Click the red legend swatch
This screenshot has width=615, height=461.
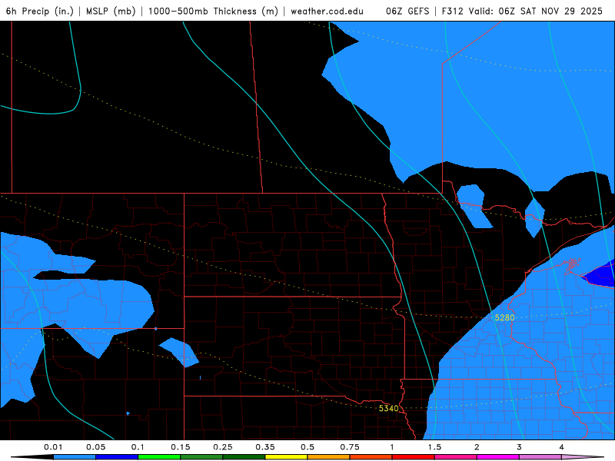coord(414,457)
